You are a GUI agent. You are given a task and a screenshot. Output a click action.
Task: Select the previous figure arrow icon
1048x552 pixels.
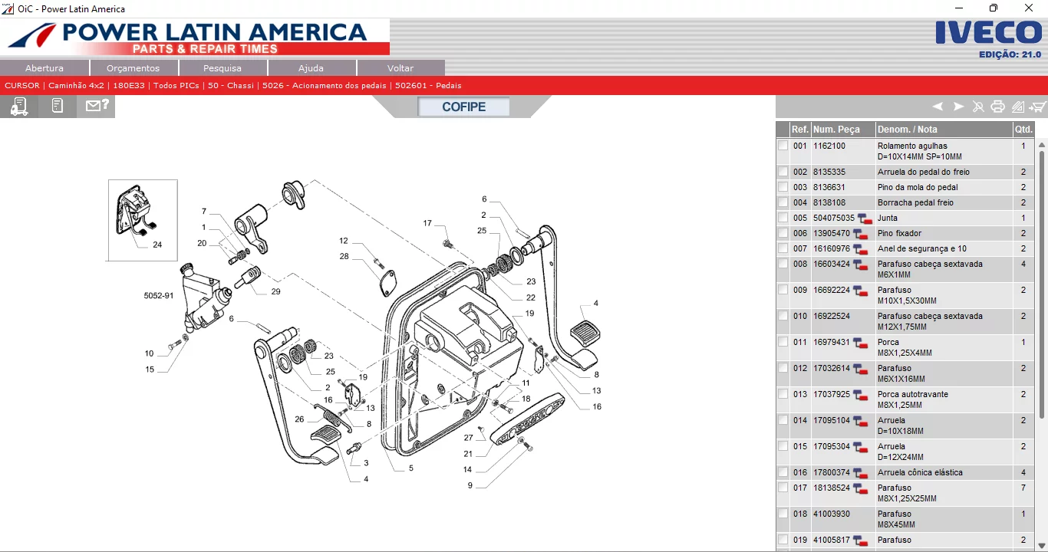(x=937, y=107)
